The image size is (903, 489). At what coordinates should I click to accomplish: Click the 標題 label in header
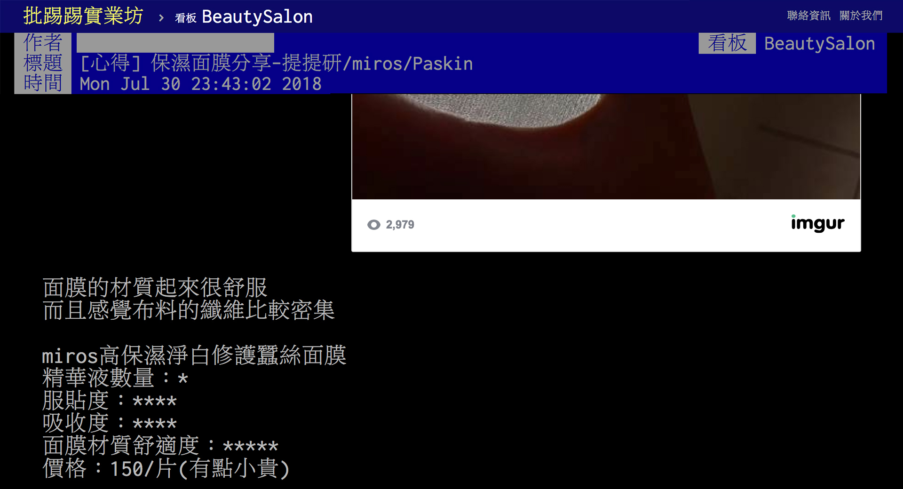[43, 63]
